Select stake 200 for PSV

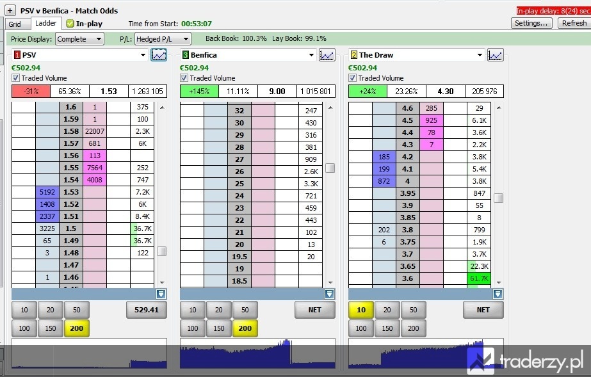point(77,328)
